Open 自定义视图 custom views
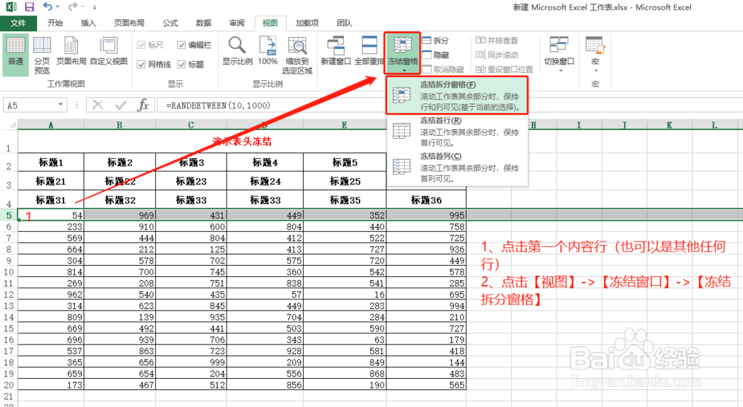Viewport: 743px width, 407px height. [x=108, y=51]
